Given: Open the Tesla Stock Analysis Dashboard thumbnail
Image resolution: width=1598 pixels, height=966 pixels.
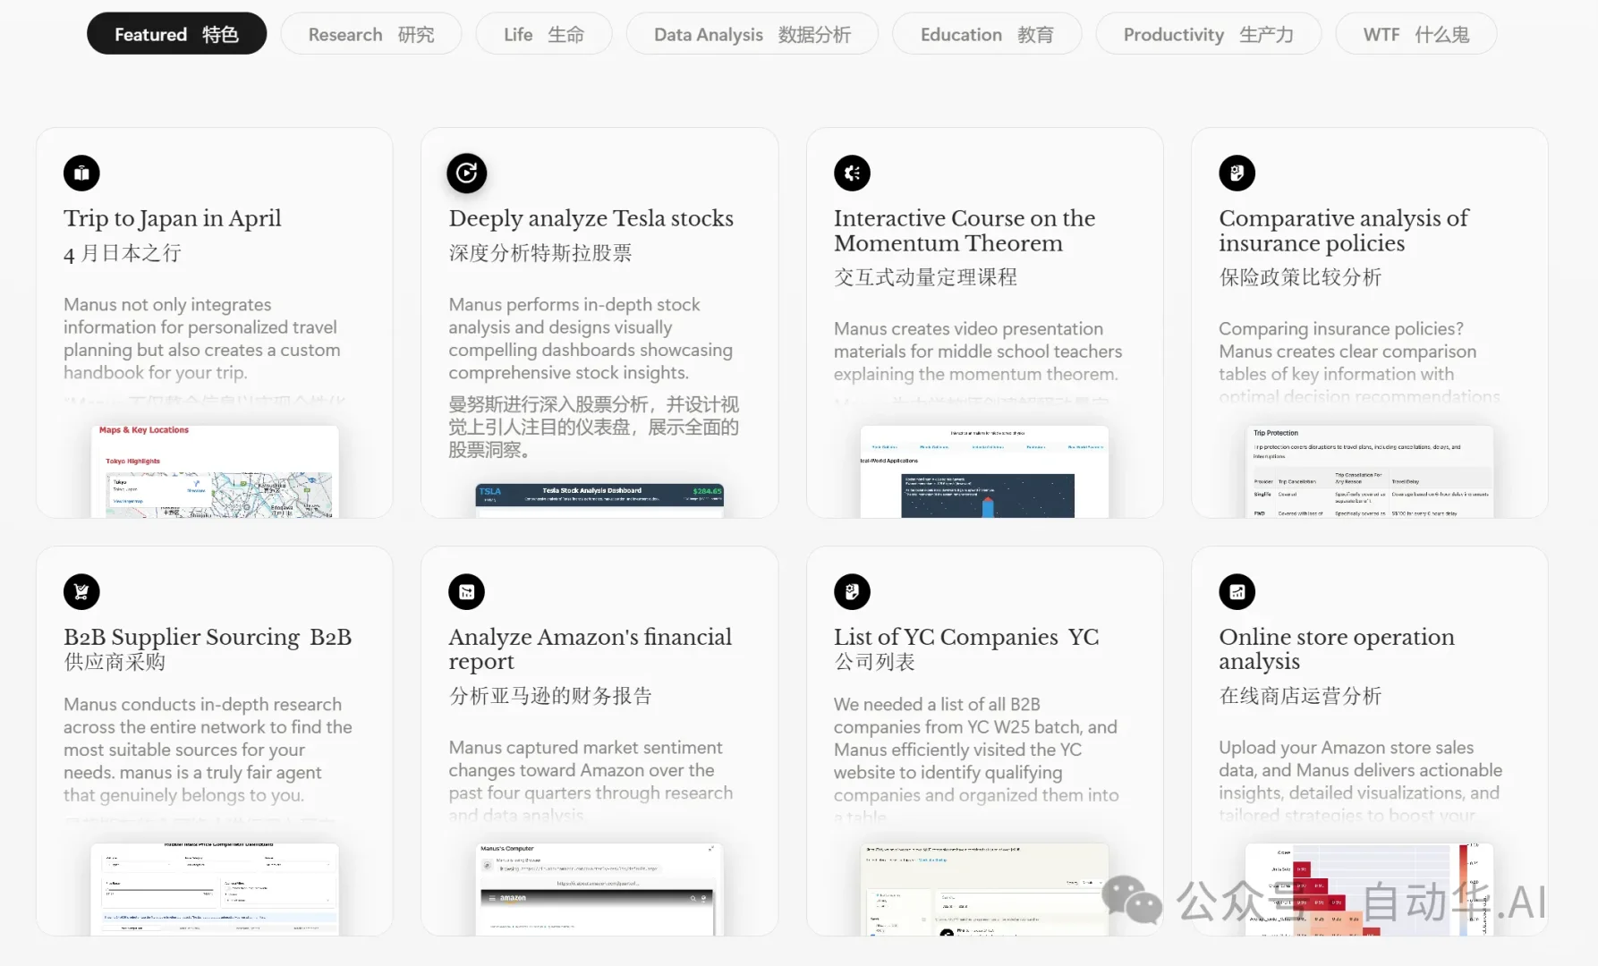Looking at the screenshot, I should [599, 499].
